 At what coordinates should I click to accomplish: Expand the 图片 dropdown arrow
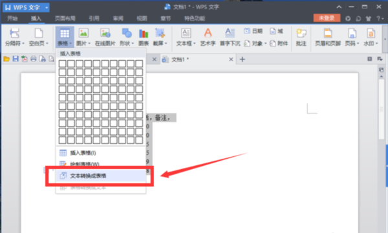89,43
